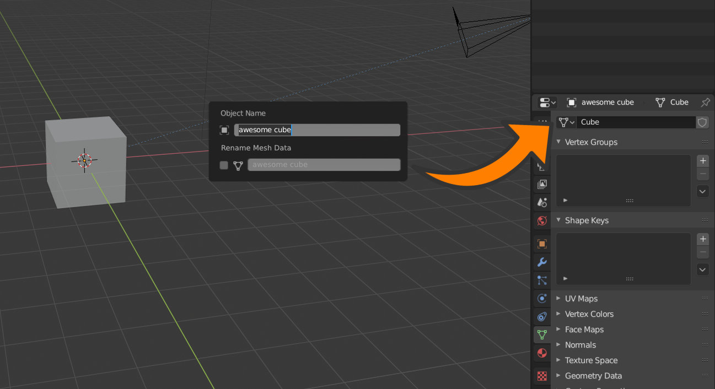This screenshot has height=389, width=715.
Task: Open Modifiers wrench tab
Action: [542, 262]
